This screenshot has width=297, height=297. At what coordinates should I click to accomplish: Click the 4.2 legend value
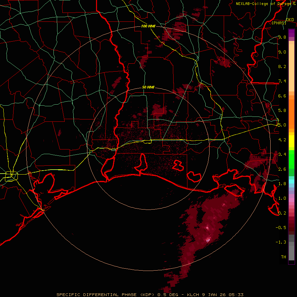[282, 140]
